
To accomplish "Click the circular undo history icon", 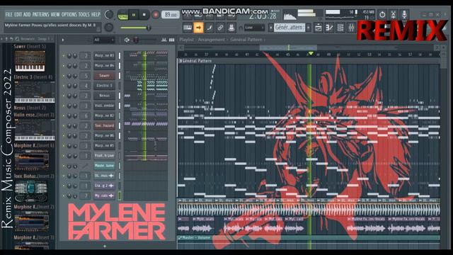I will point(382,14).
